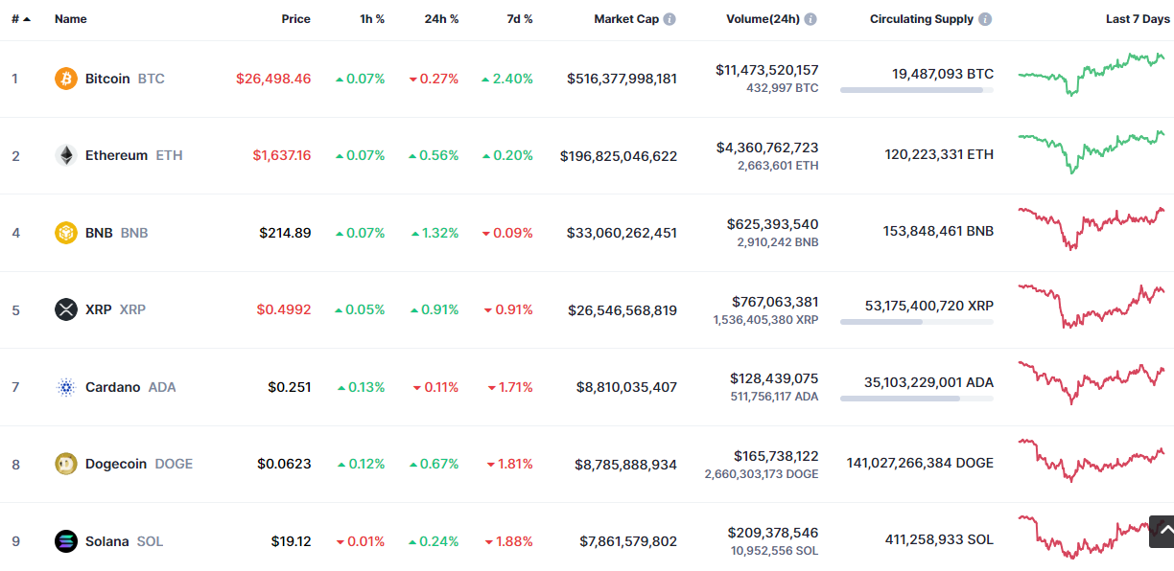Click XRP market cap $26,546,568,819

pos(622,309)
